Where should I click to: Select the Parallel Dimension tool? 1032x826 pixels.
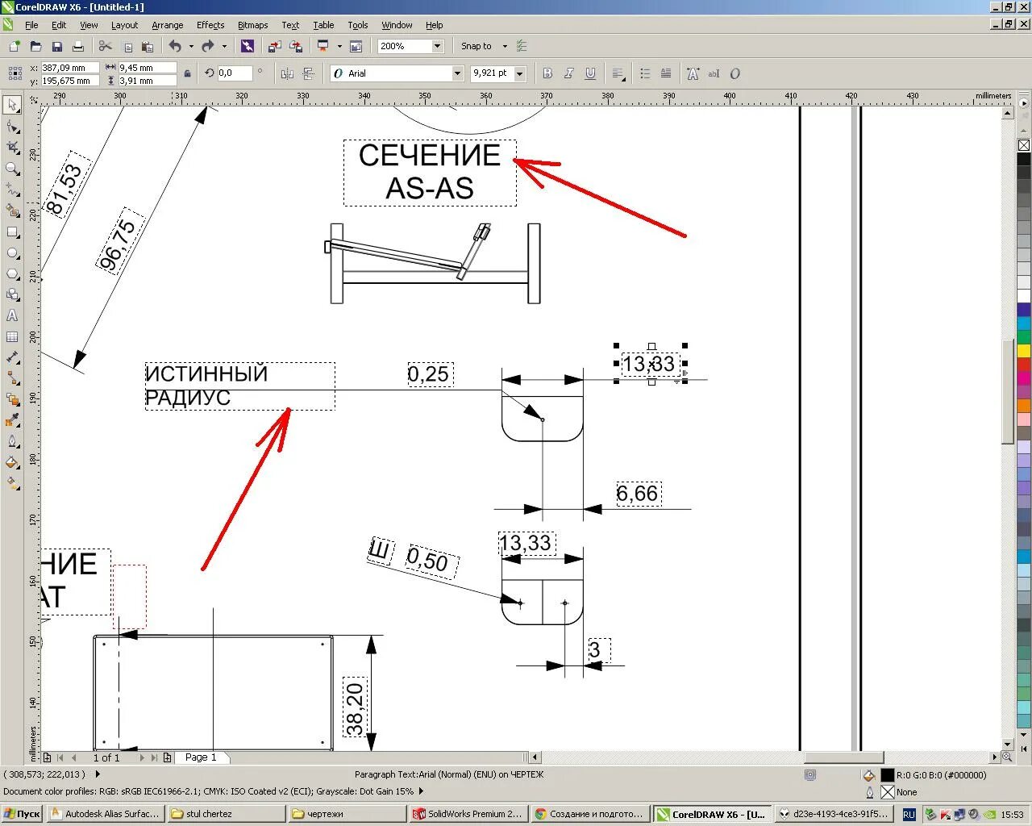[x=12, y=357]
